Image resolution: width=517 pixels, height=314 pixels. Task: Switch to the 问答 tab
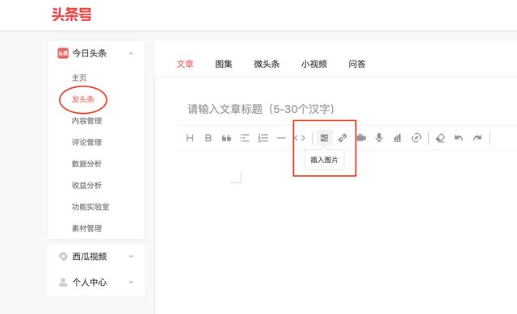(x=357, y=64)
